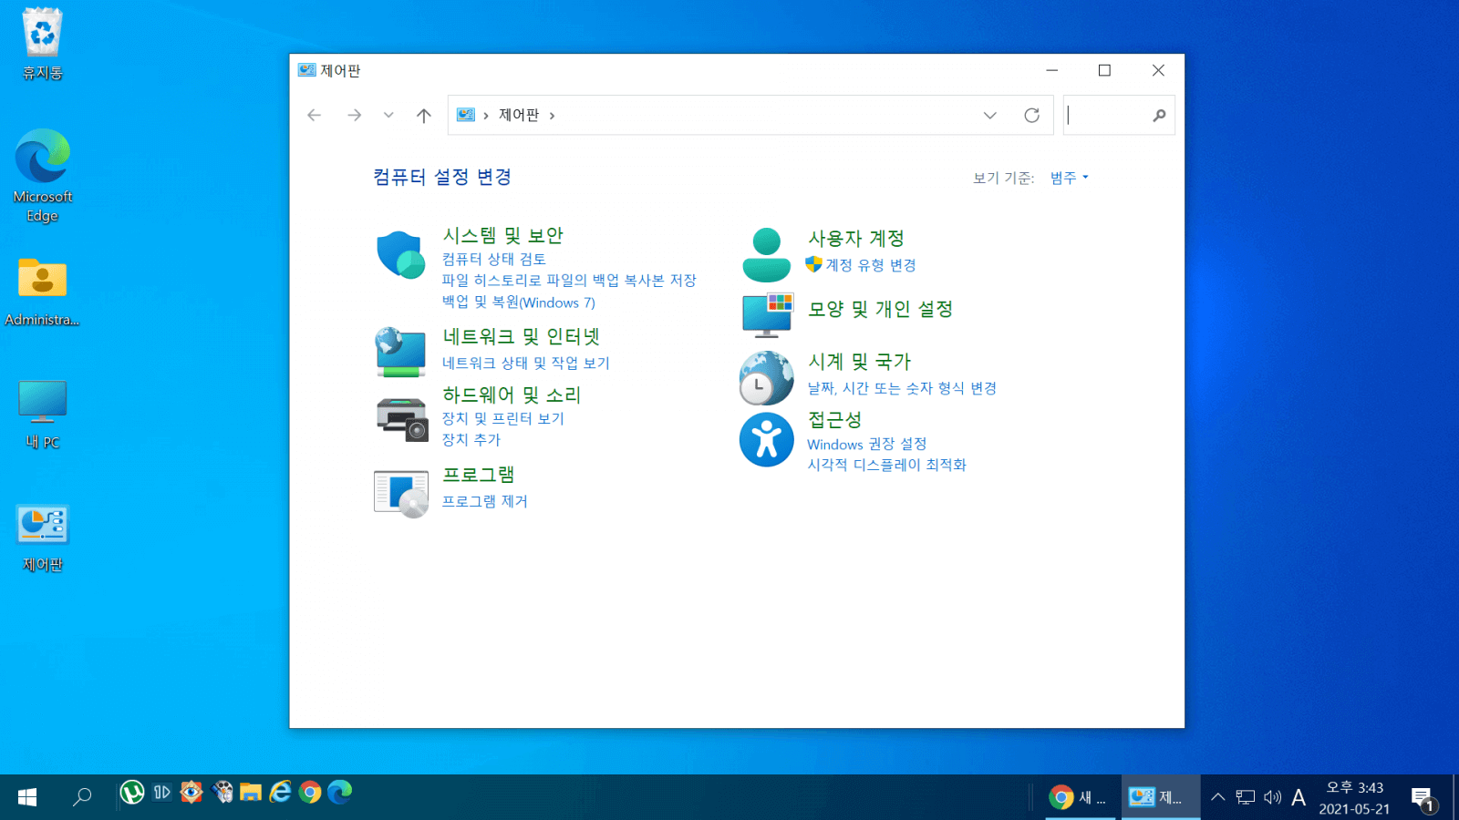Open the network tray icon
Screen dimensions: 1459x820
(1246, 797)
